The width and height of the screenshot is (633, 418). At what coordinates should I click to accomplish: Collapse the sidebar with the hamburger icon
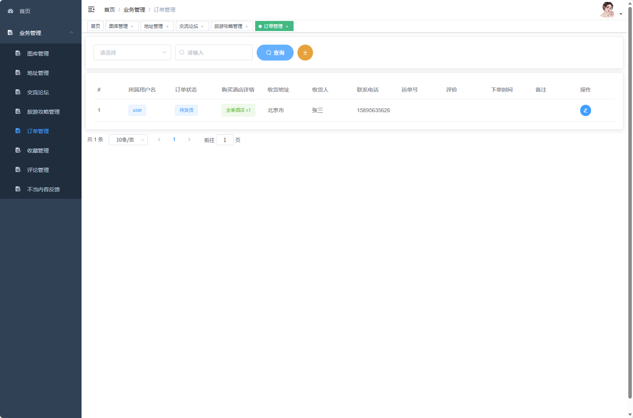(x=91, y=9)
